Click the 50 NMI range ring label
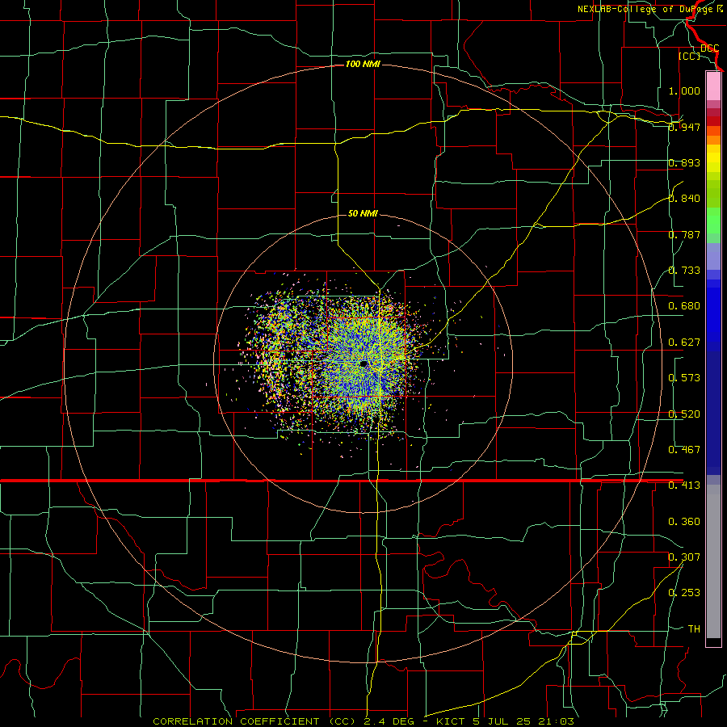The image size is (727, 727). 363,213
